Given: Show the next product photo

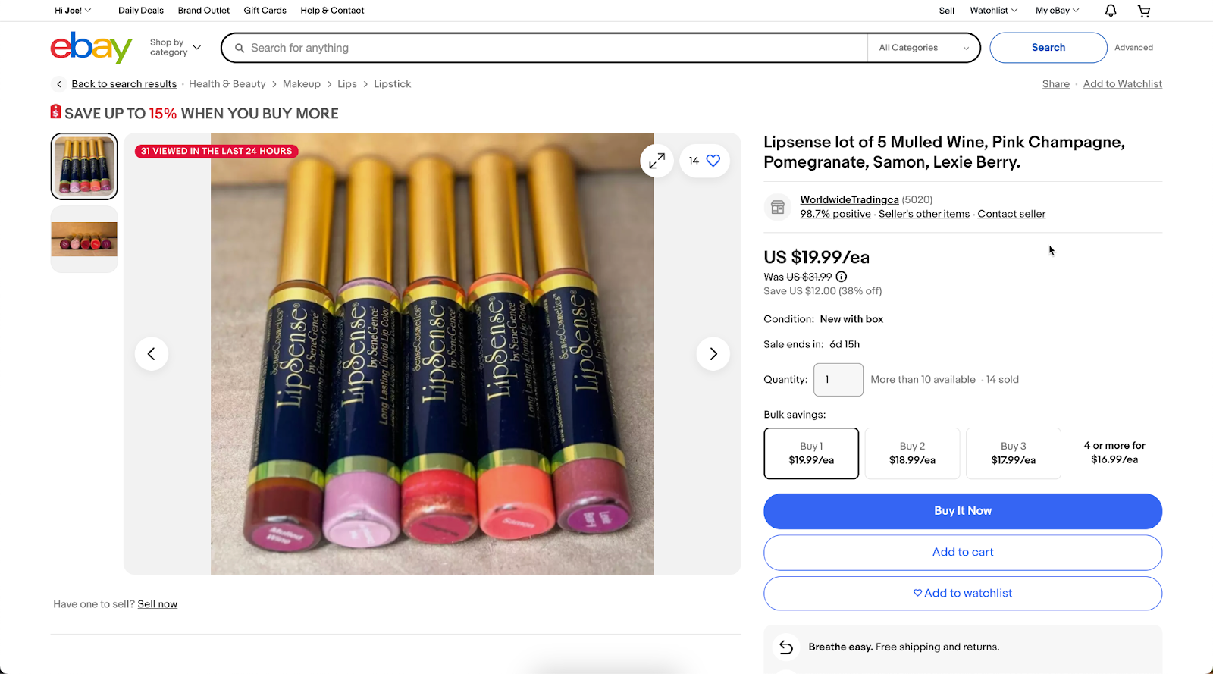Looking at the screenshot, I should pyautogui.click(x=713, y=353).
